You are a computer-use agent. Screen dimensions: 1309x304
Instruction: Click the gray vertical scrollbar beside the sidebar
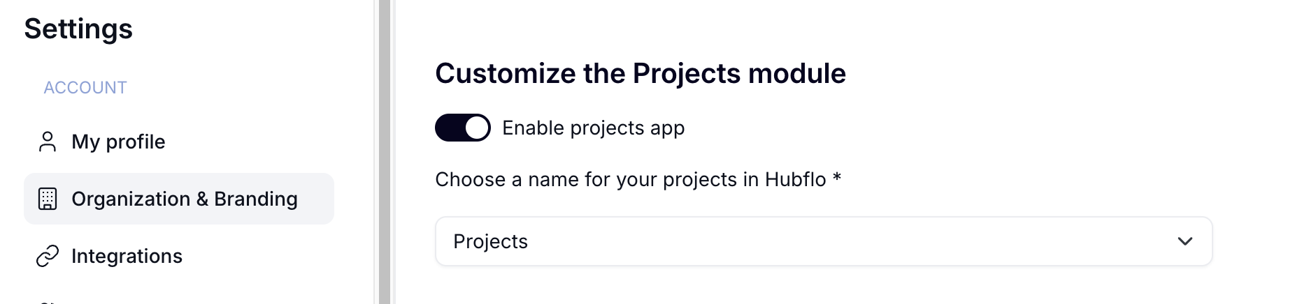385,152
